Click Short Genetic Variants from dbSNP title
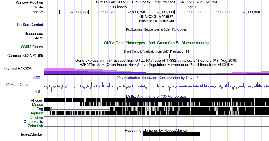269x141 pixels. (156, 52)
